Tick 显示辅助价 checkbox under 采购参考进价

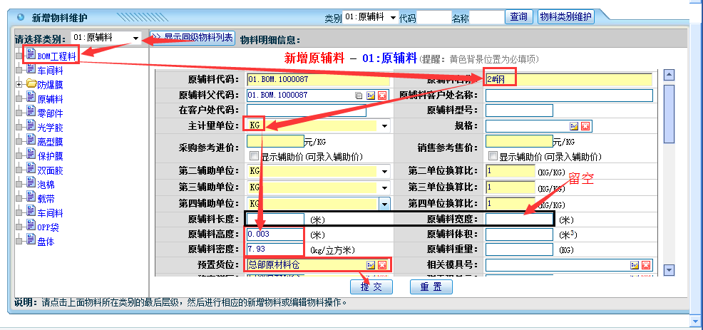click(x=255, y=156)
